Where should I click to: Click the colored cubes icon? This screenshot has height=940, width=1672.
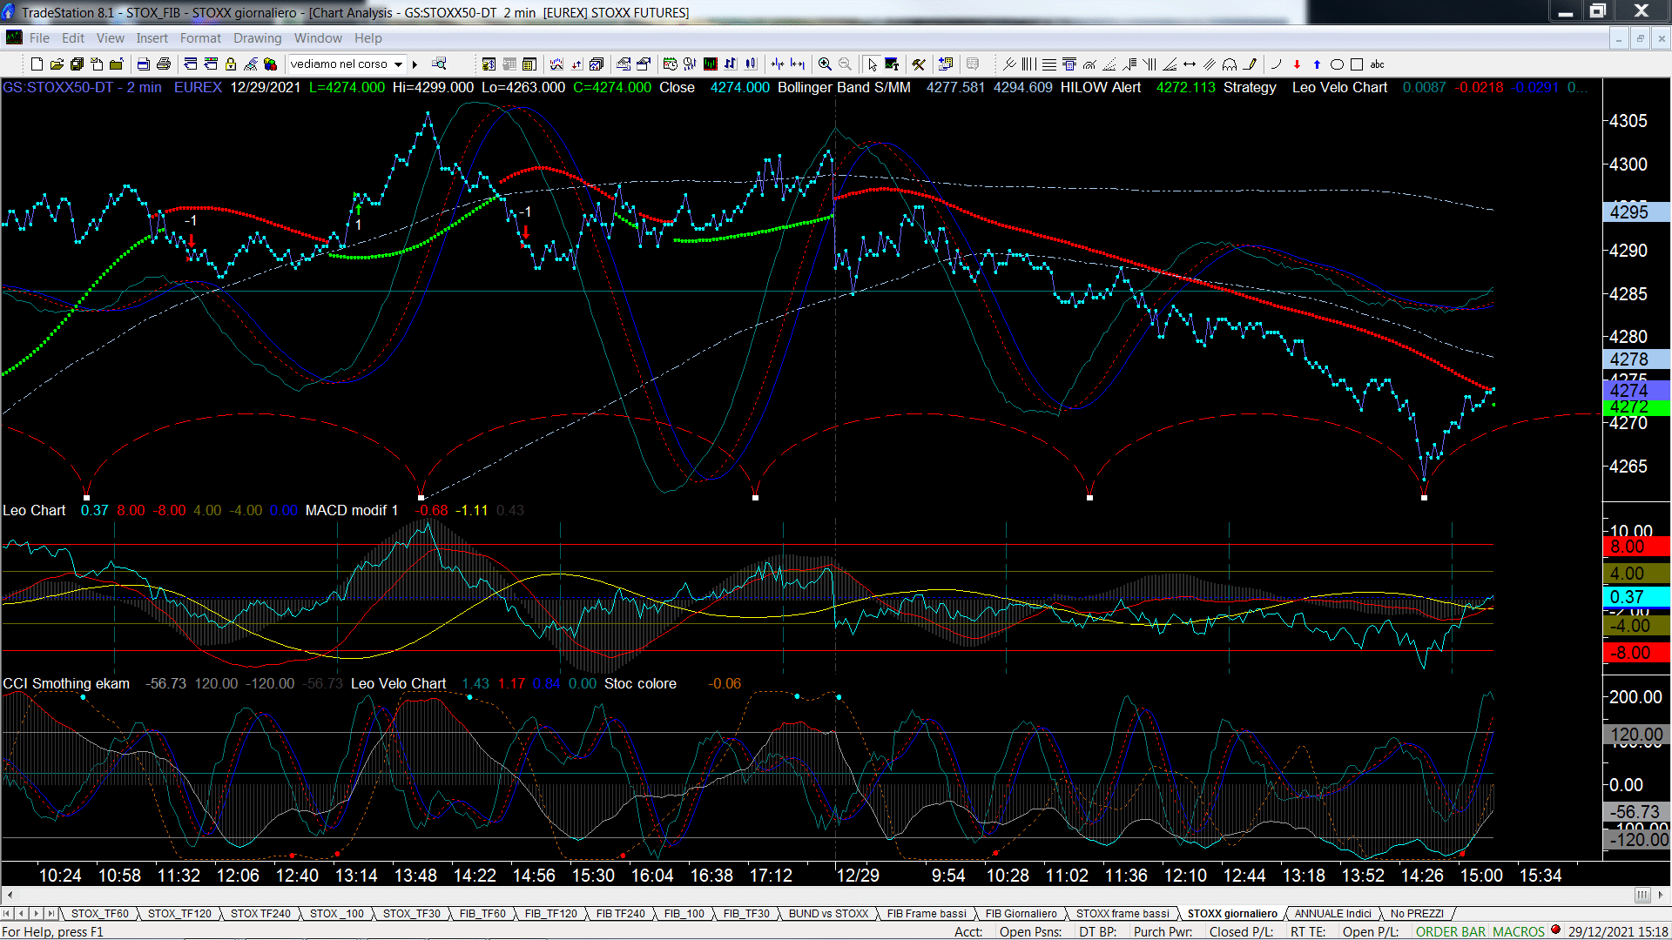(271, 64)
